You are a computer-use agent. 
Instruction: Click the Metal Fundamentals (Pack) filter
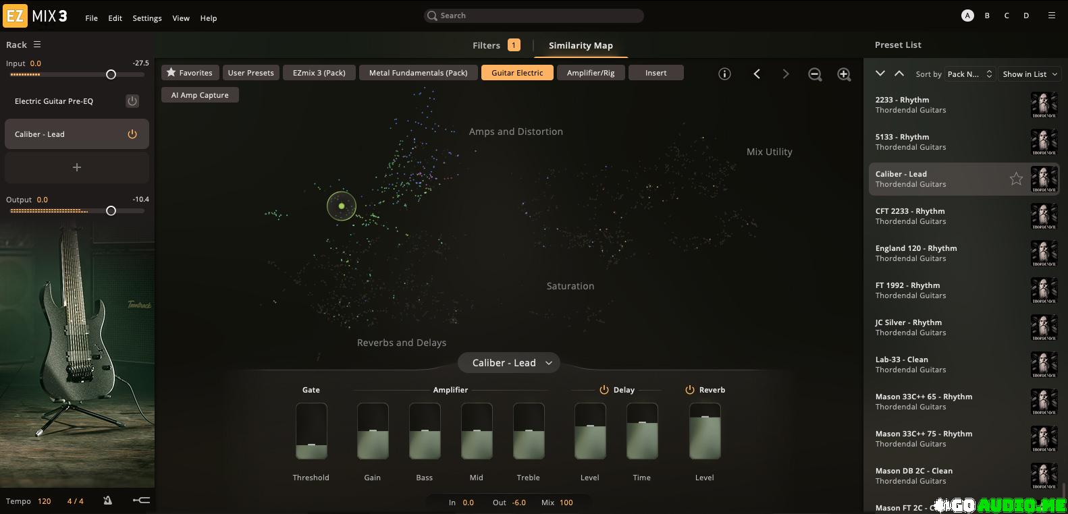coord(419,73)
